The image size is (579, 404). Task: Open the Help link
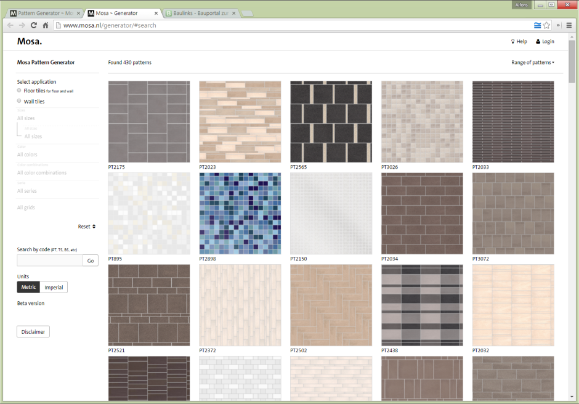pyautogui.click(x=519, y=41)
